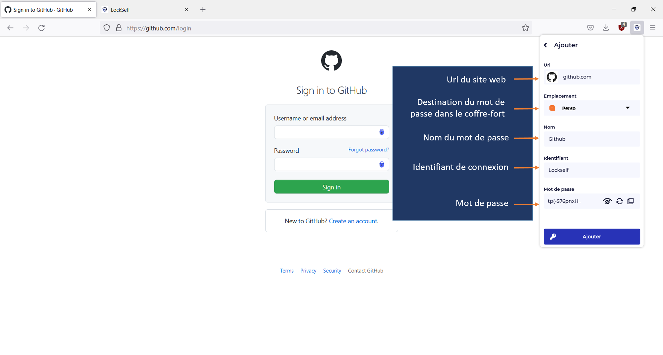
Task: Open the Terms footer link
Action: tap(287, 271)
